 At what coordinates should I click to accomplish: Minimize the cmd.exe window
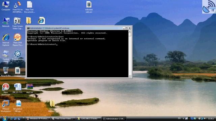pos(124,28)
